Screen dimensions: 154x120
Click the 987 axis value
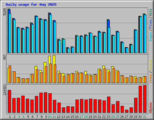[x=5, y=57]
